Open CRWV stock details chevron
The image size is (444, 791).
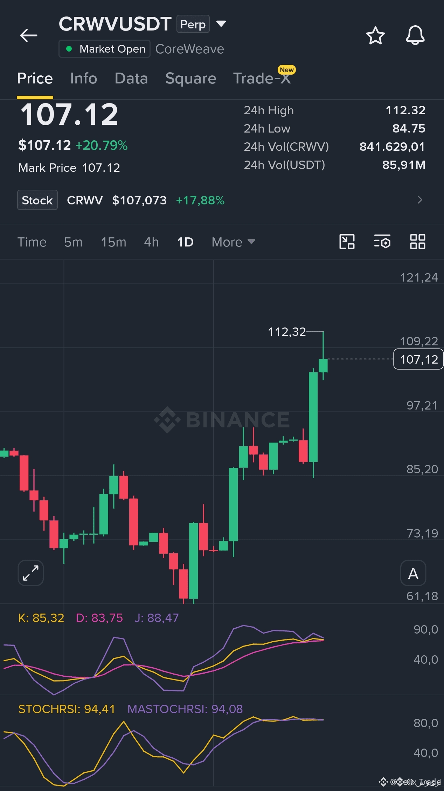pyautogui.click(x=420, y=200)
